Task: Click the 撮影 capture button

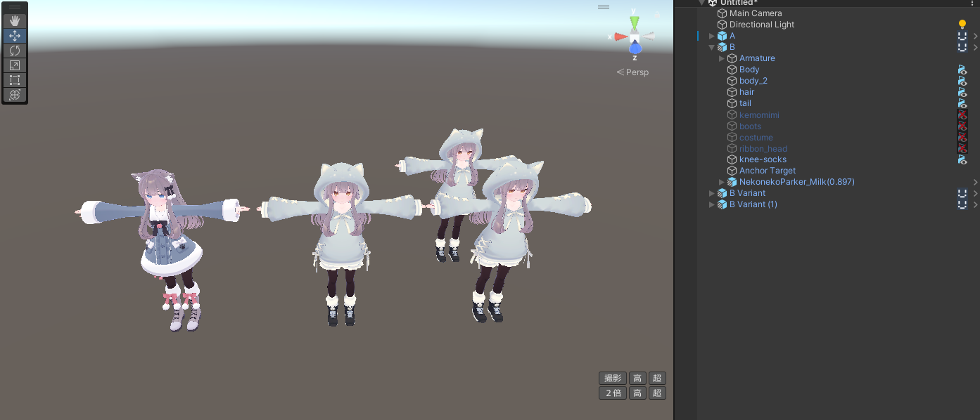Action: click(612, 378)
